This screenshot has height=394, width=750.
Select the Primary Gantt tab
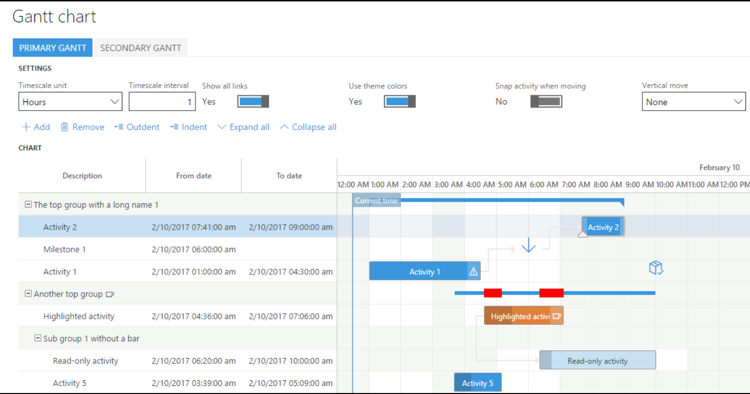pyautogui.click(x=52, y=48)
